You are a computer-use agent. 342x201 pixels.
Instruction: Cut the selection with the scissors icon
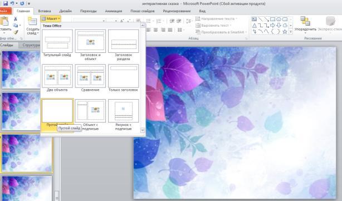tap(16, 19)
